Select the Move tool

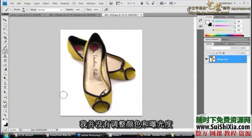[x=5, y=20]
